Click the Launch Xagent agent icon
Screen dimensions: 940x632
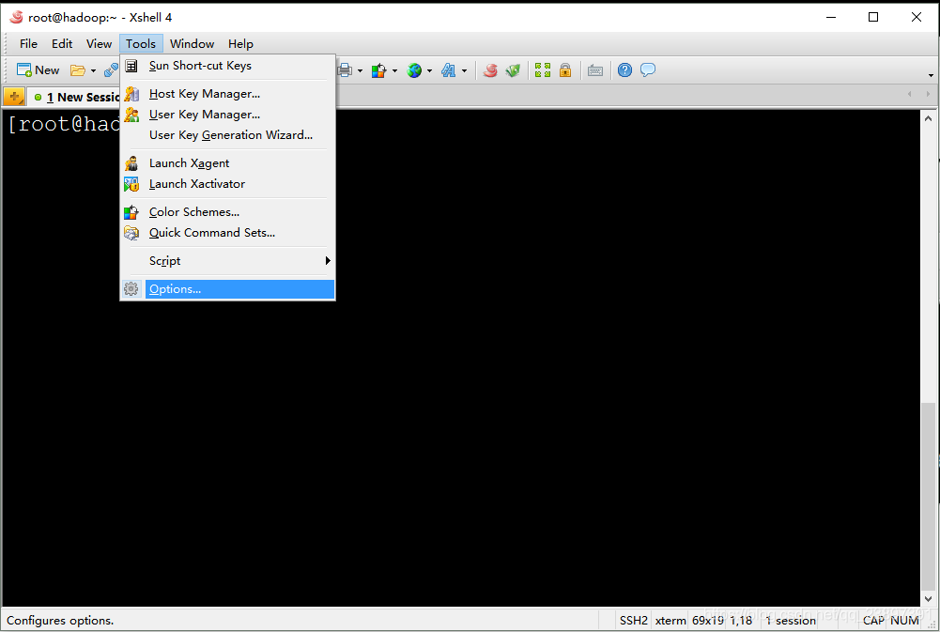point(131,163)
